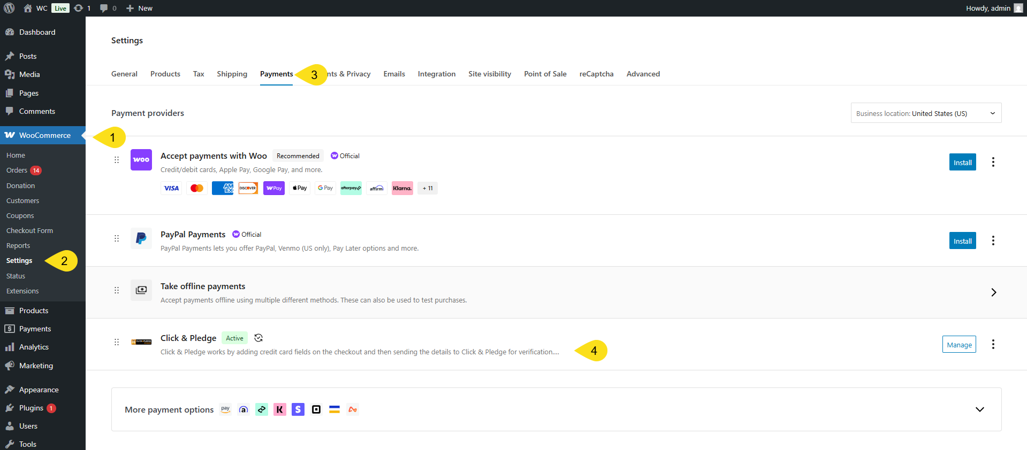1027x450 pixels.
Task: Switch to the Shipping settings tab
Action: [x=232, y=74]
